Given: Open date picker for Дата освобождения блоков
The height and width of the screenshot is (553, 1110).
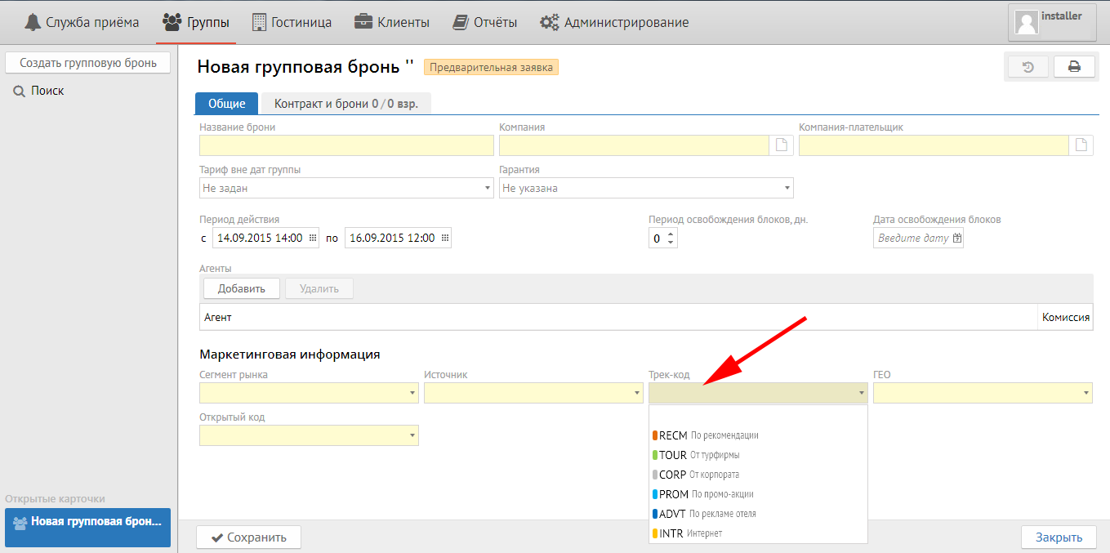Looking at the screenshot, I should pyautogui.click(x=957, y=239).
